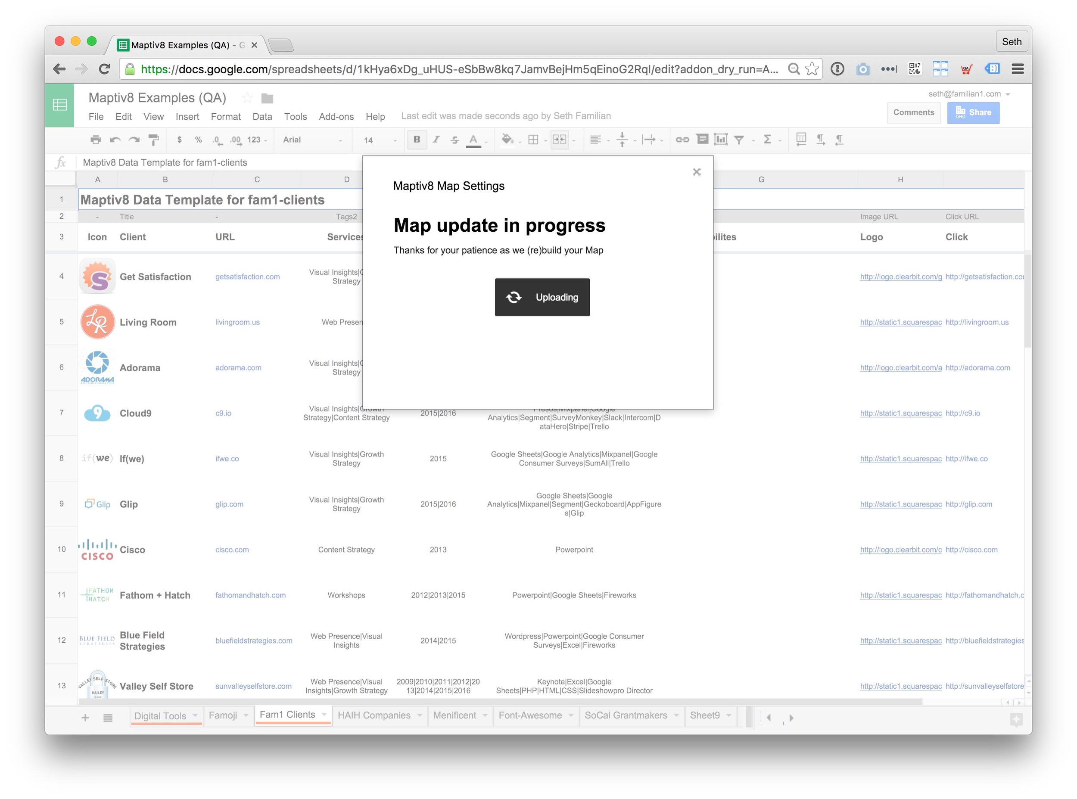1077x799 pixels.
Task: Open the Arial font dropdown
Action: pos(312,140)
